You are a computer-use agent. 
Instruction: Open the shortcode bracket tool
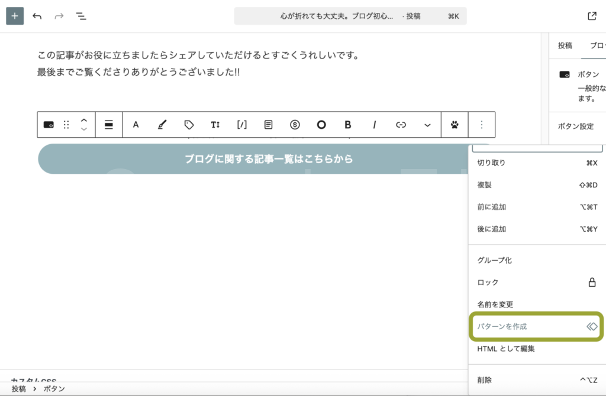click(241, 125)
